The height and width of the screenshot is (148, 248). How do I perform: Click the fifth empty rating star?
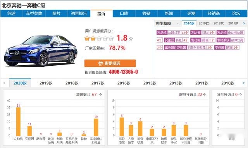pos(111,38)
